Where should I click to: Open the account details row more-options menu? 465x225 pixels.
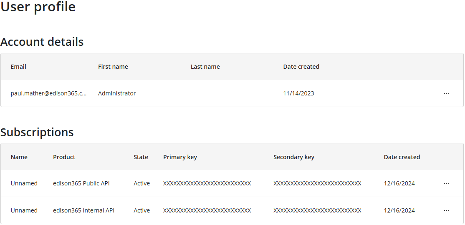(447, 93)
